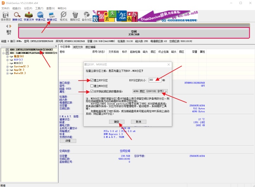The image size is (255, 187).
Task: Click the 500118192 total sectors value
Action: [x=124, y=159]
